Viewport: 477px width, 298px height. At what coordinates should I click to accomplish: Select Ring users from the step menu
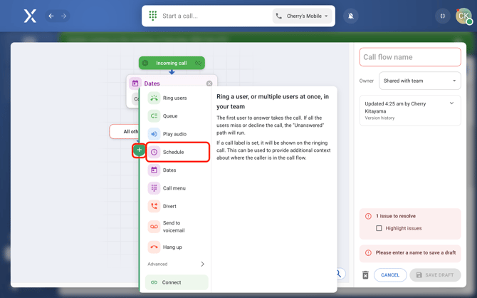coord(174,98)
